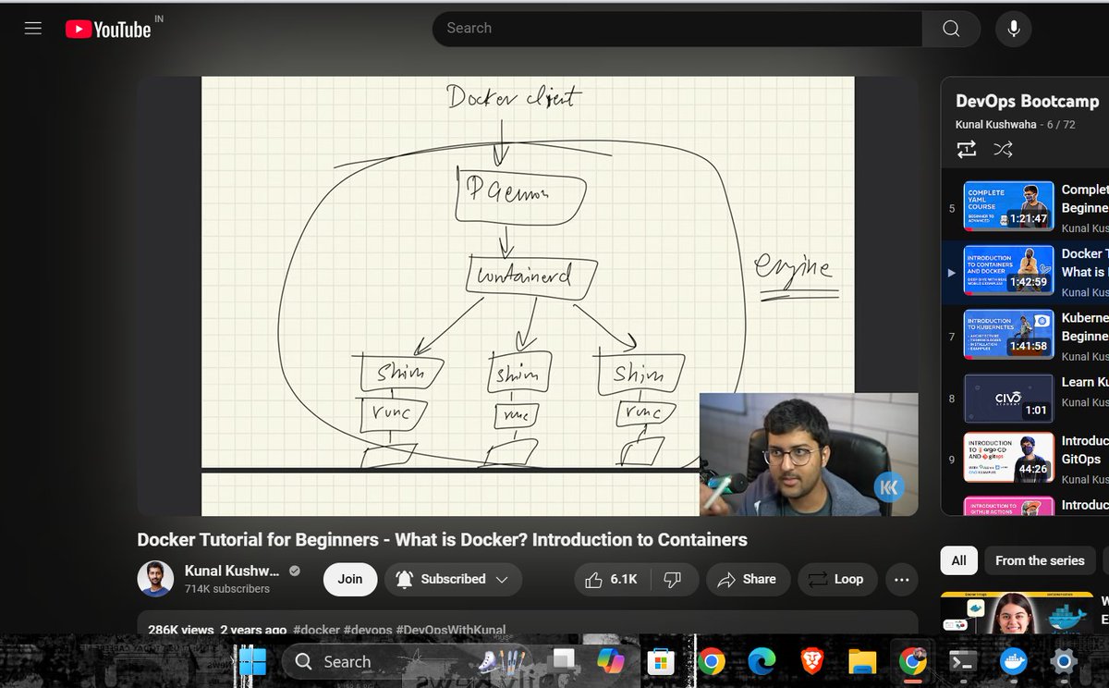Viewport: 1109px width, 688px height.
Task: Toggle the Loop button under the video
Action: pyautogui.click(x=835, y=579)
